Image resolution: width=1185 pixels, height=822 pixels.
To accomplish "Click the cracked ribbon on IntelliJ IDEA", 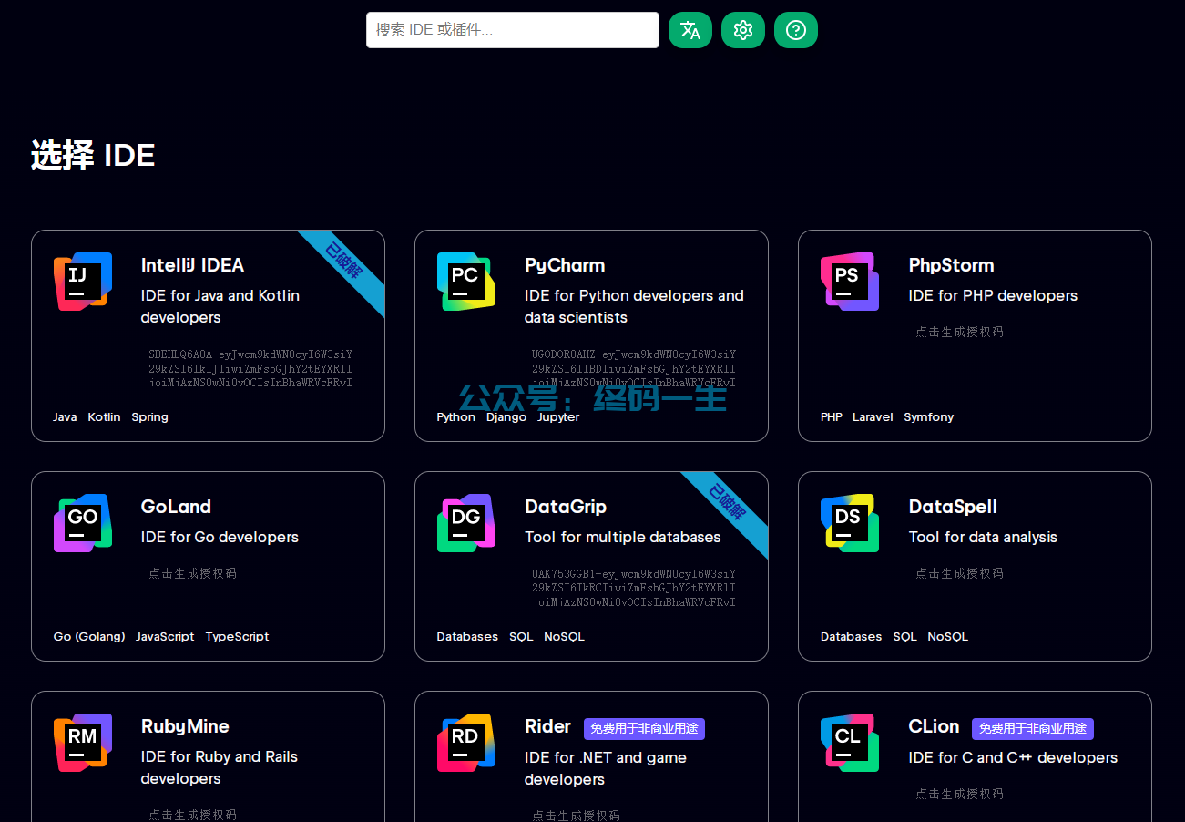I will [344, 264].
